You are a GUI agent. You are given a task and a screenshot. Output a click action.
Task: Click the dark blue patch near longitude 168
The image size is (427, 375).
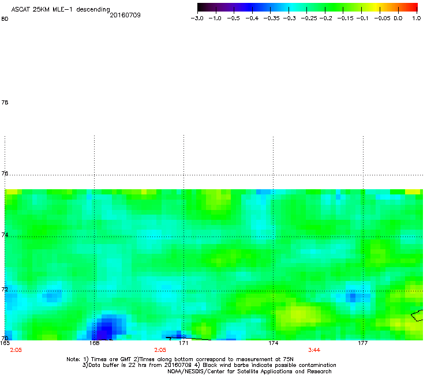tap(106, 327)
